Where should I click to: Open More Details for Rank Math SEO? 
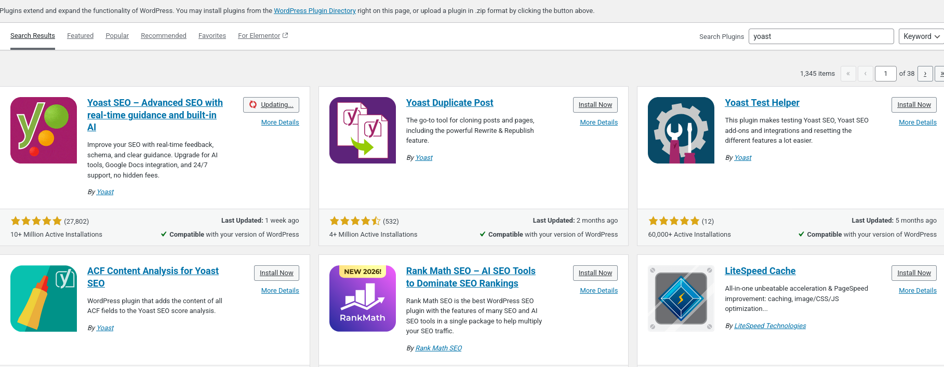coord(599,290)
